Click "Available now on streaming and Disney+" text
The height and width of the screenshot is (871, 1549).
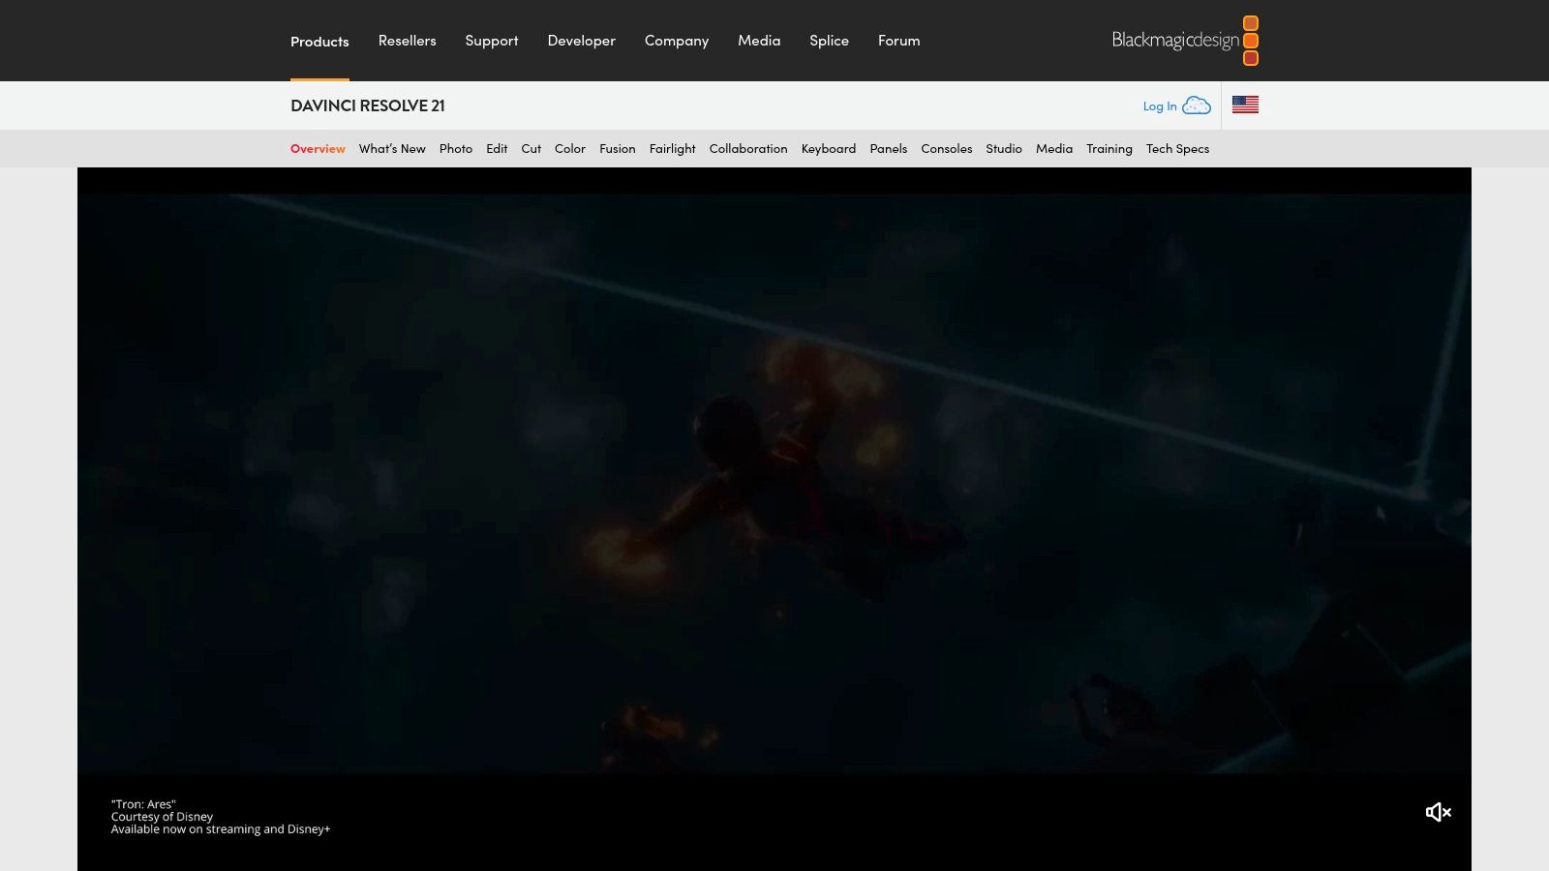click(221, 829)
